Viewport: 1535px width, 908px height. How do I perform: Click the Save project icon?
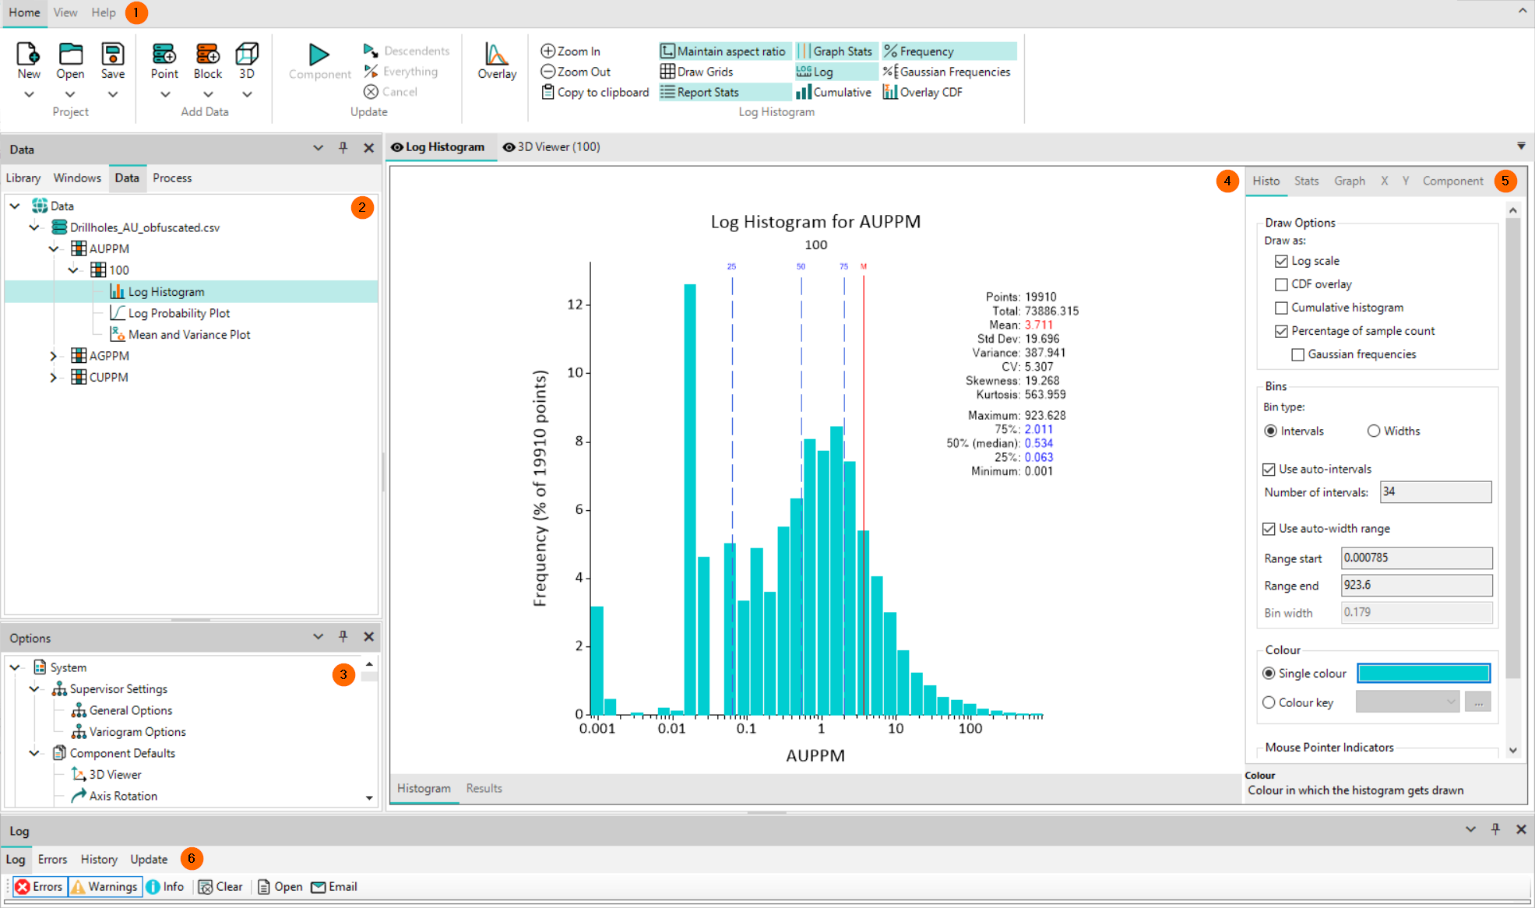(x=113, y=55)
